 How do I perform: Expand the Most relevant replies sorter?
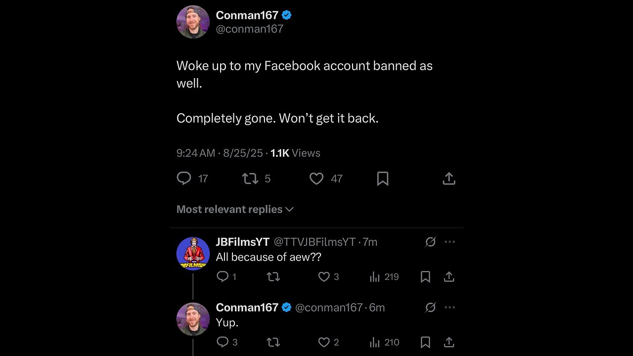[235, 210]
